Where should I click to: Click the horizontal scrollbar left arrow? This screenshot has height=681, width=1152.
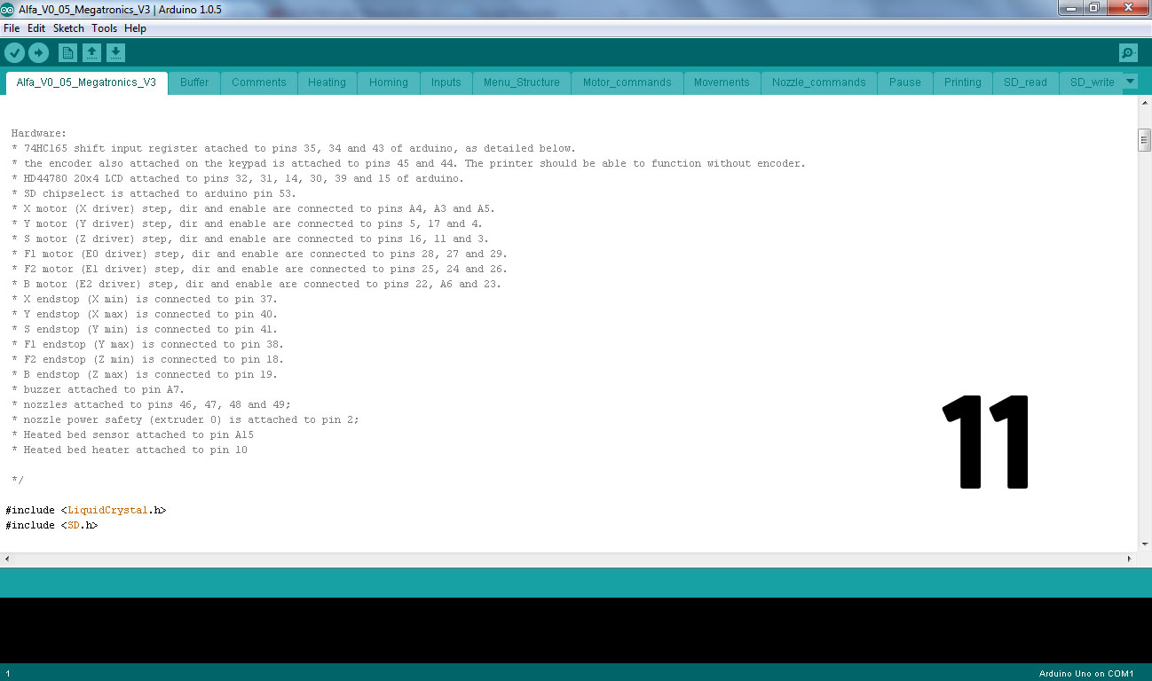7,560
